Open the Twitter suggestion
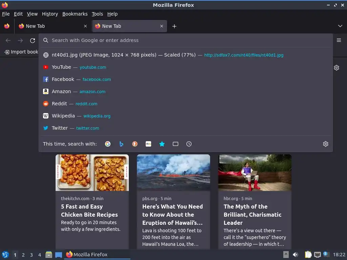The width and height of the screenshot is (347, 260). tap(186, 128)
